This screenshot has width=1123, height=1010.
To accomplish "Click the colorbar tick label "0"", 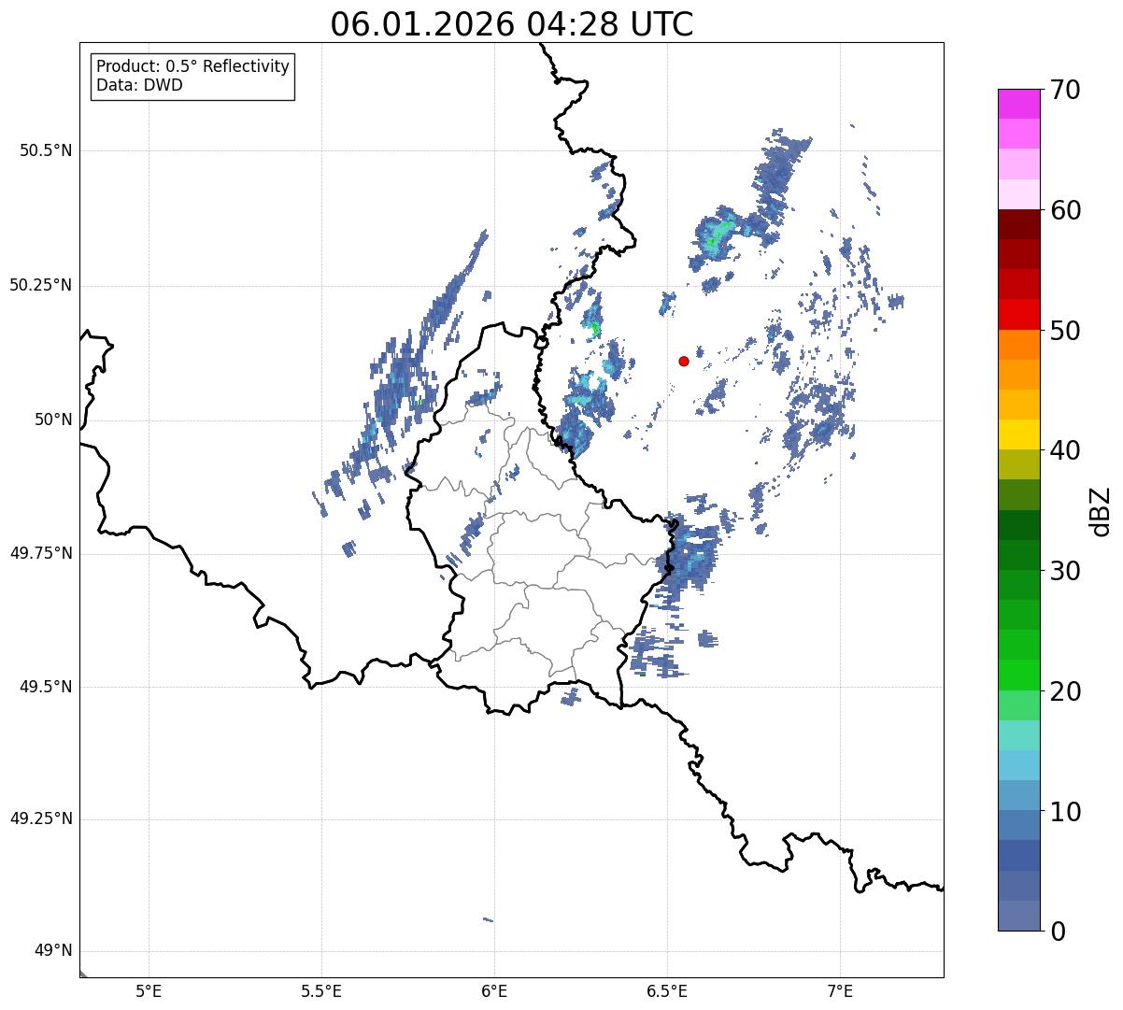I will click(x=1058, y=932).
